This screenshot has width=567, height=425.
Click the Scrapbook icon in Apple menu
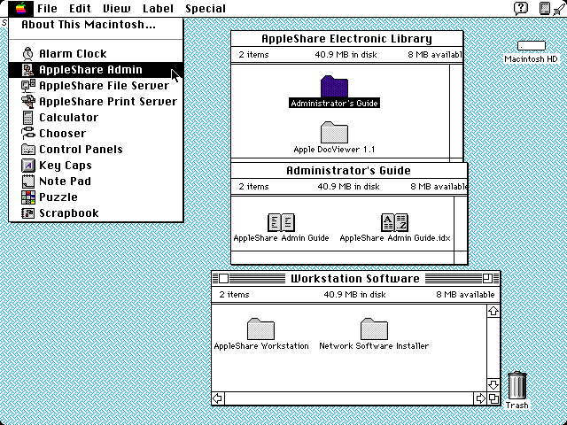[27, 212]
